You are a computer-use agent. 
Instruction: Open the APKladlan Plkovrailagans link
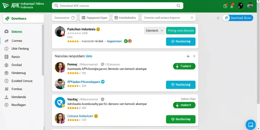coord(84,82)
